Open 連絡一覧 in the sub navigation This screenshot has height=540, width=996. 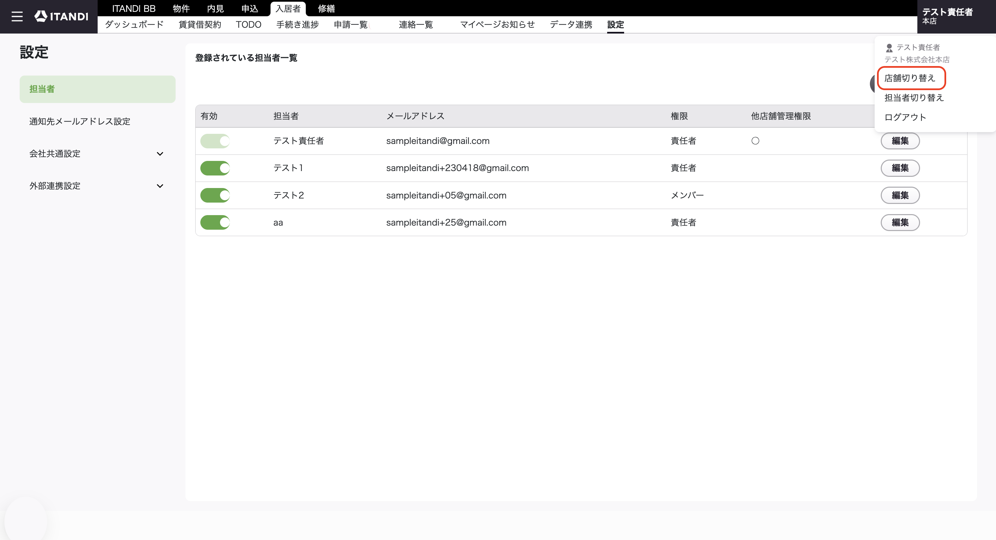[x=416, y=25]
